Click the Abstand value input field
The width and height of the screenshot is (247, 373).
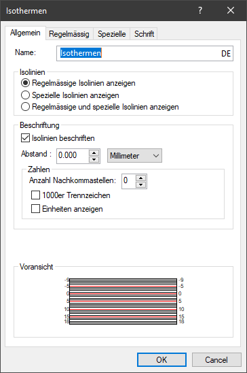(73, 156)
